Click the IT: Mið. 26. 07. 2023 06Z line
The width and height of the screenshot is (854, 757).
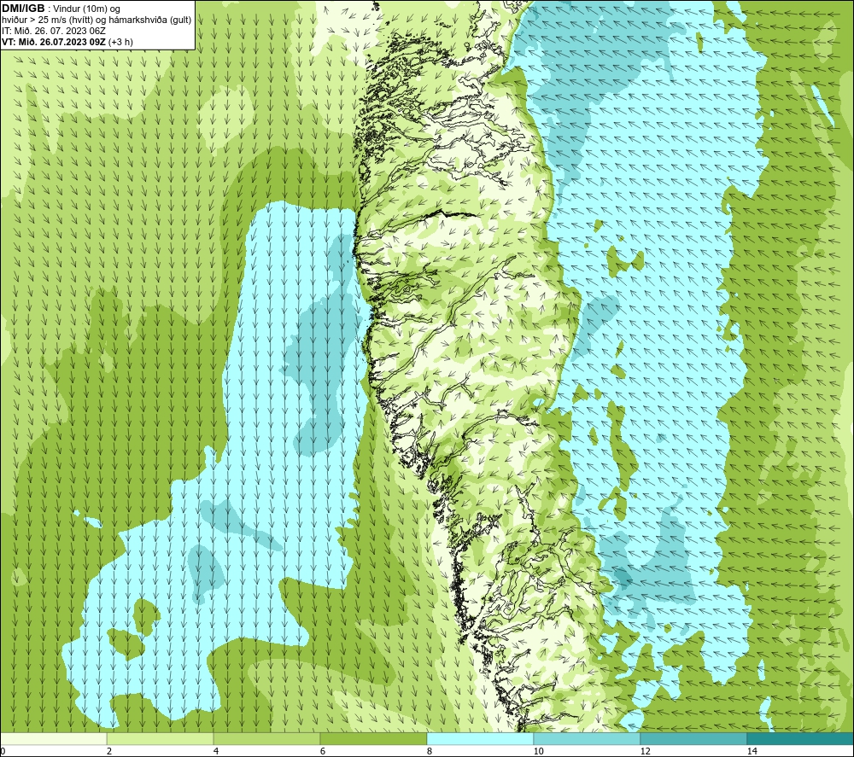click(x=53, y=31)
